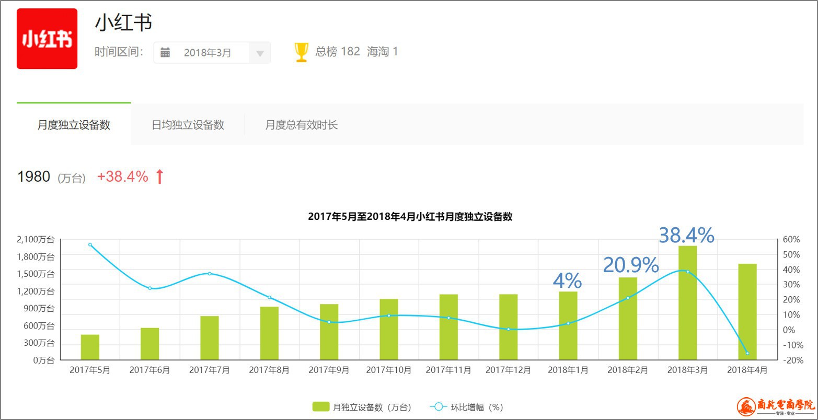This screenshot has width=818, height=420.
Task: Click the 2018年1月 bar
Action: pyautogui.click(x=568, y=325)
